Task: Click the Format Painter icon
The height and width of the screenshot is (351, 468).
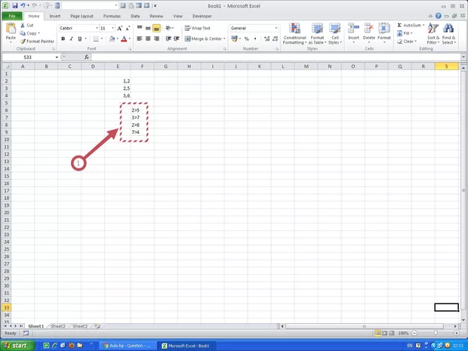Action: [23, 41]
